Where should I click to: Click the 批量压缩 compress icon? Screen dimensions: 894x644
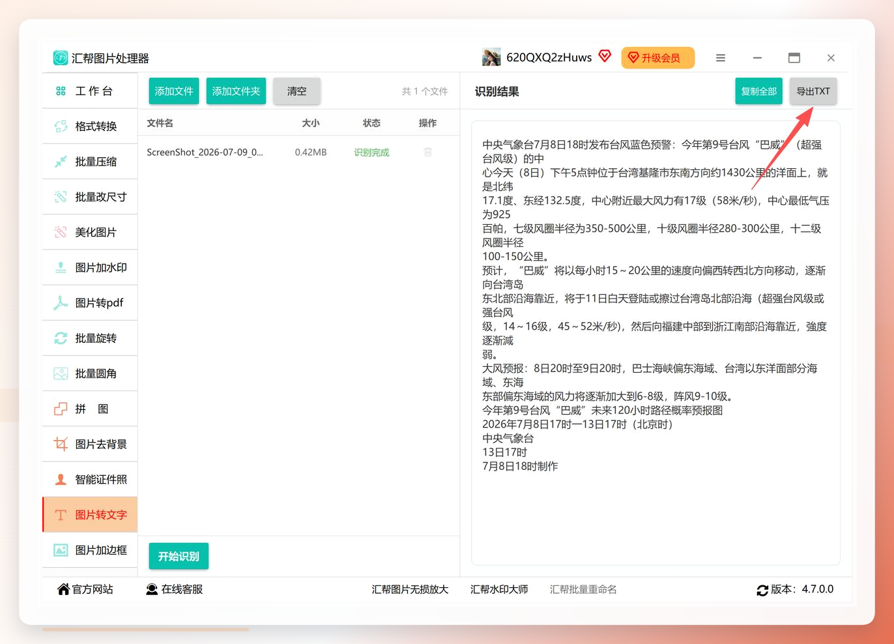pos(61,162)
